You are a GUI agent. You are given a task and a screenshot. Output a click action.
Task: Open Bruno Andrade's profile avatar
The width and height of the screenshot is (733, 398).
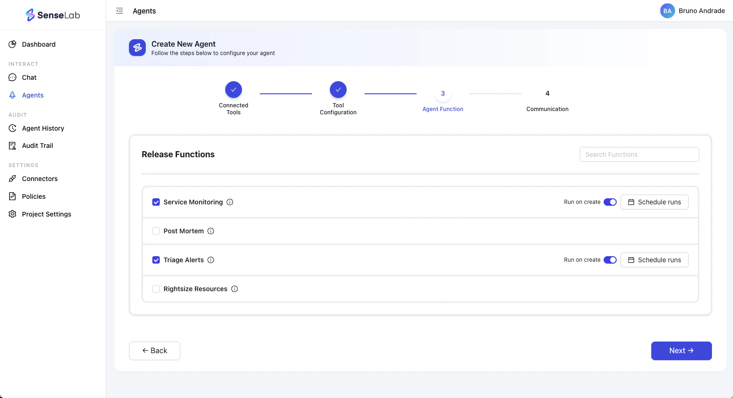point(667,11)
